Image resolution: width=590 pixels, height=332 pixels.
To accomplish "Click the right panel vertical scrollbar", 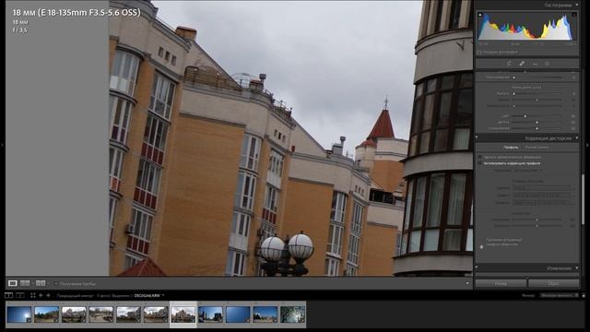I will [x=584, y=199].
